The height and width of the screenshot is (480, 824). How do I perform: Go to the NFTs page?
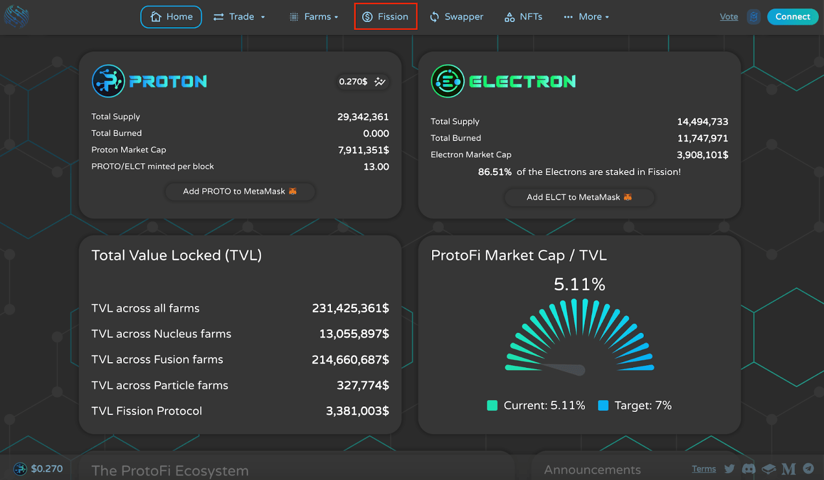tap(523, 17)
